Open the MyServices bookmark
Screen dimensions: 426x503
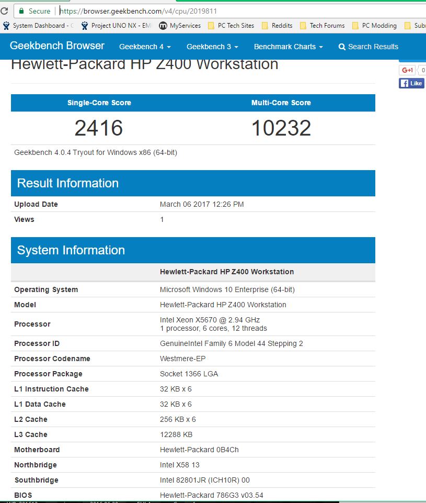(x=180, y=26)
